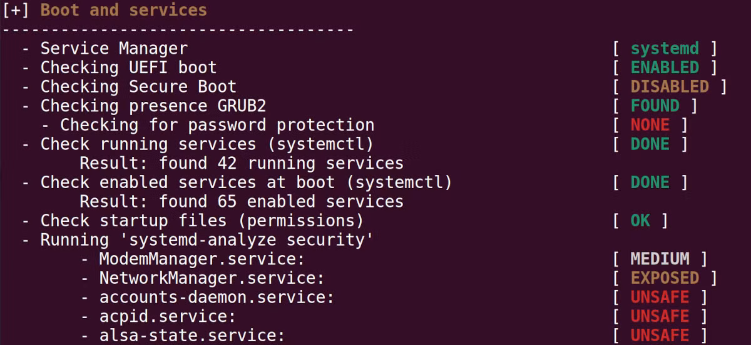Click 'Checking Secure Boot' text
The image size is (751, 345).
(x=138, y=87)
